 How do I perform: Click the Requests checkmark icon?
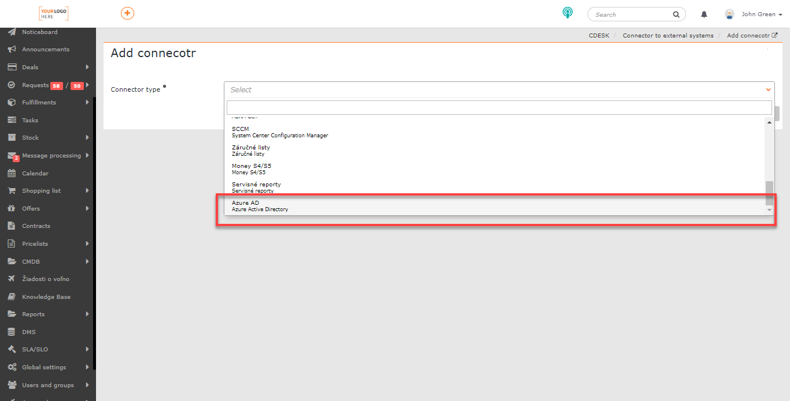tap(12, 85)
